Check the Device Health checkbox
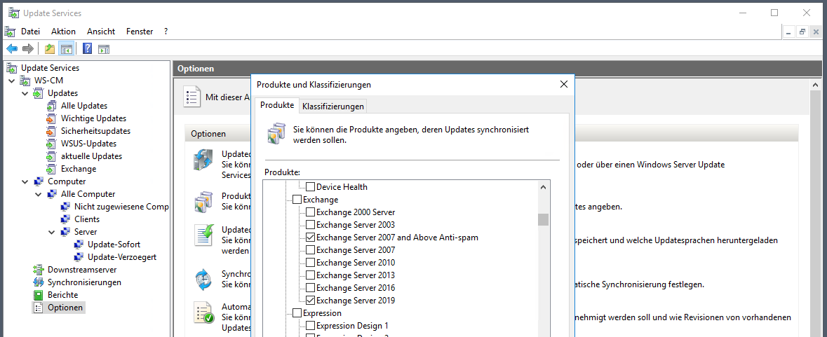 click(310, 187)
